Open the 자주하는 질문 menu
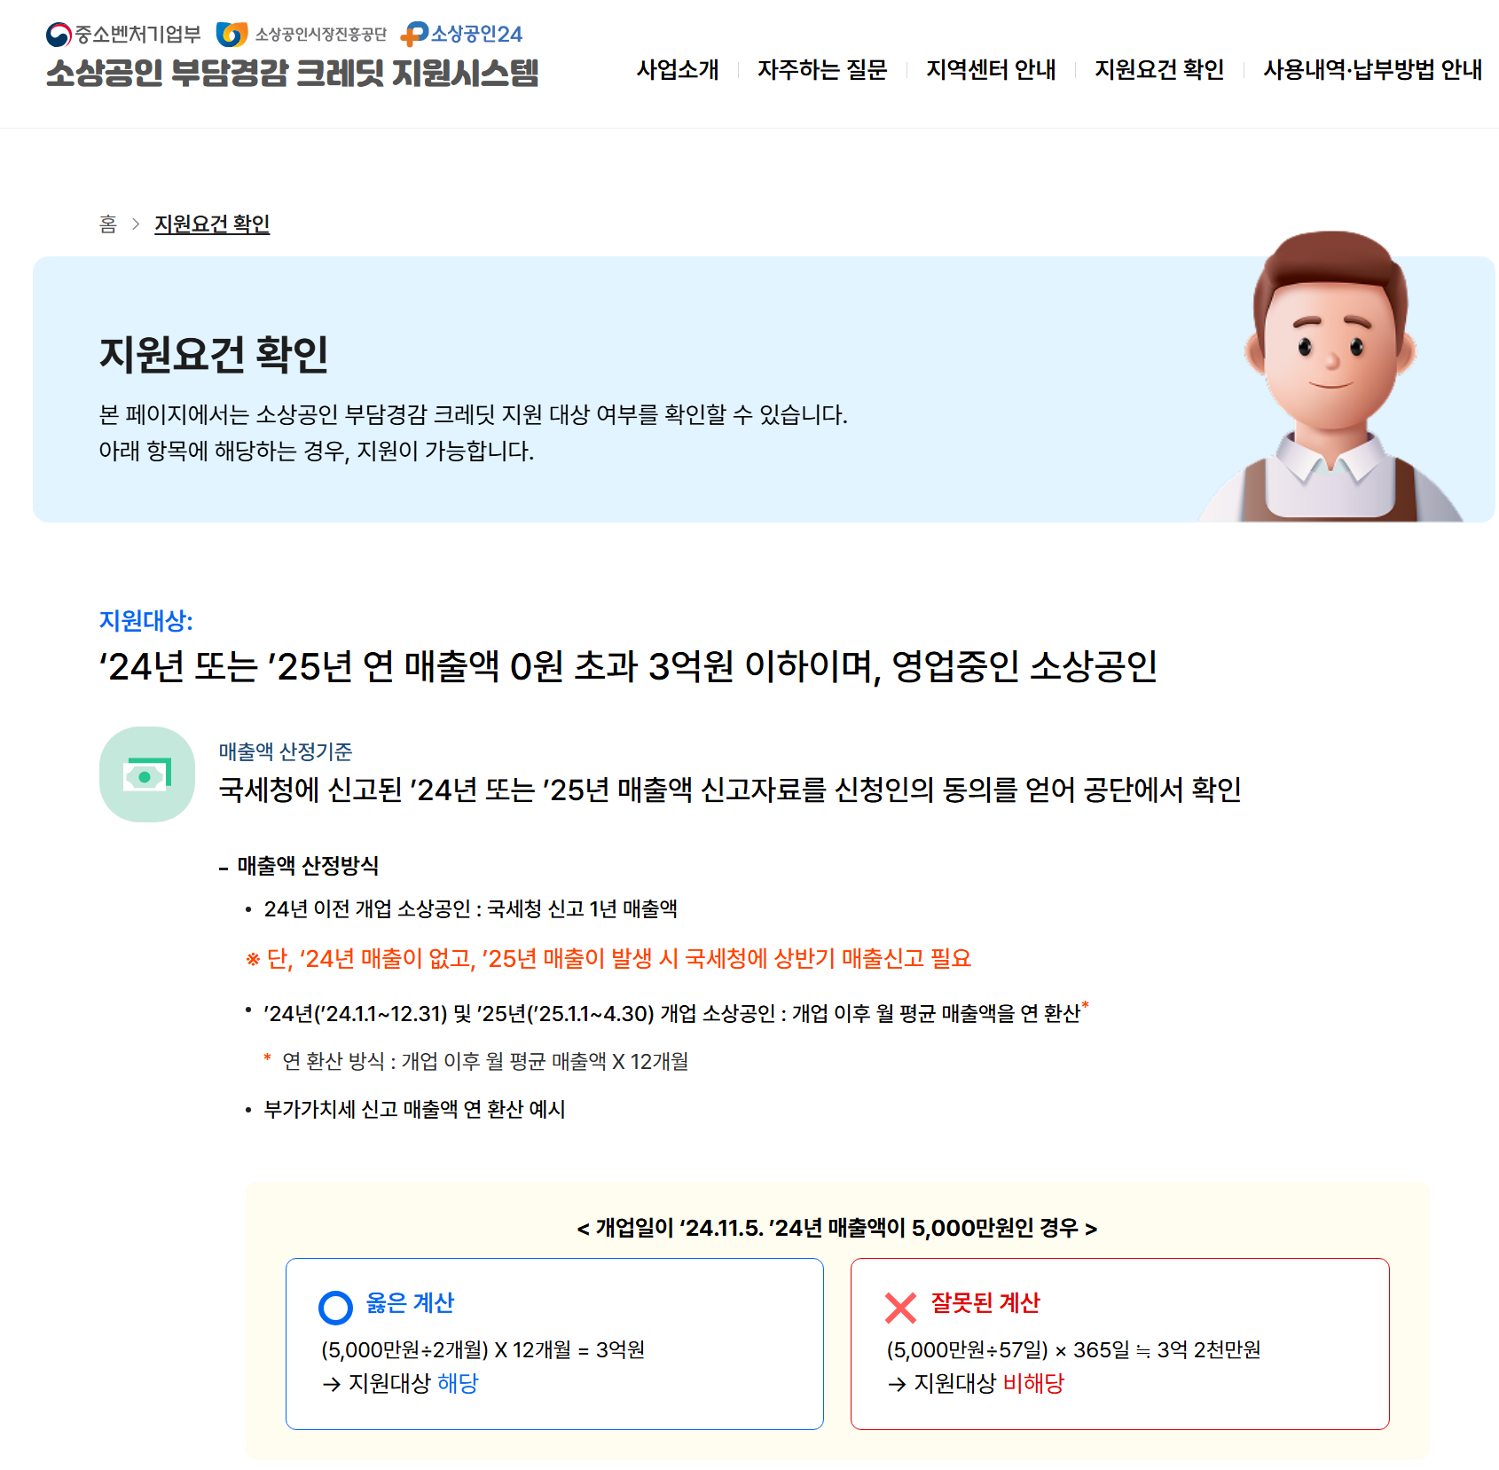 (x=822, y=69)
